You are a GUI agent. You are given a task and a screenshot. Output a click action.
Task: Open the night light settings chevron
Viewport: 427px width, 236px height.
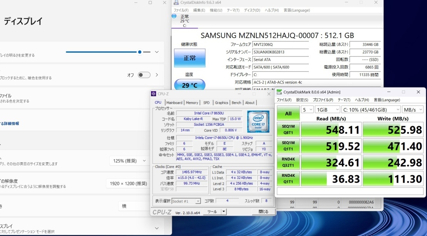157,75
